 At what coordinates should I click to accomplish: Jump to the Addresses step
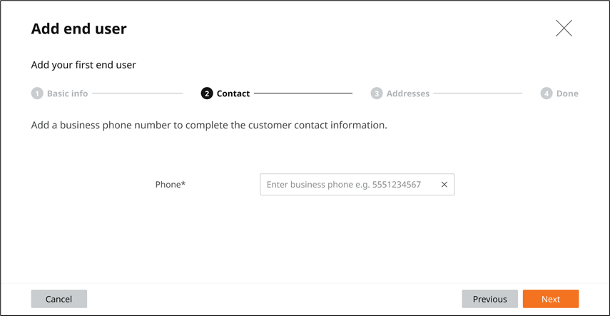coord(408,93)
